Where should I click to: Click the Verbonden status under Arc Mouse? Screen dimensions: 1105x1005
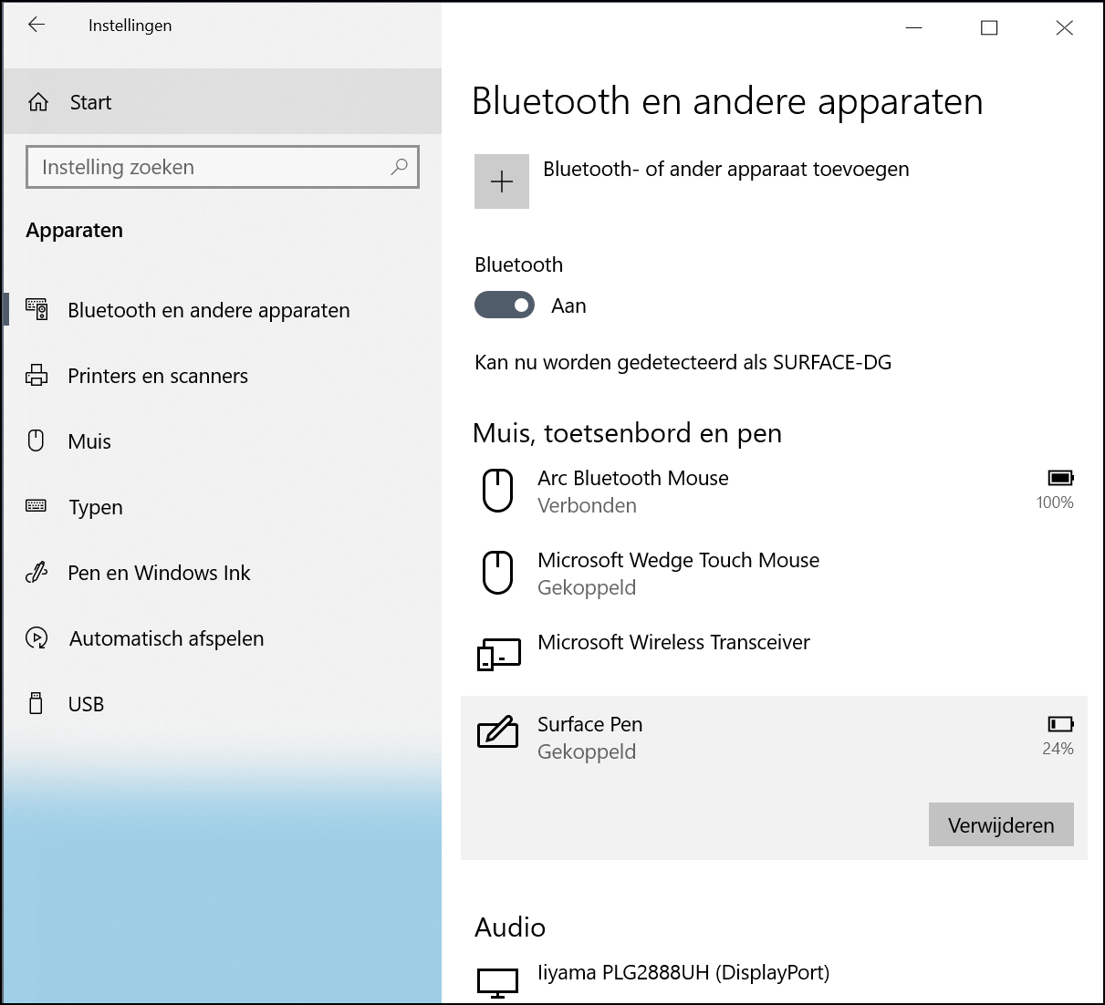[x=587, y=505]
